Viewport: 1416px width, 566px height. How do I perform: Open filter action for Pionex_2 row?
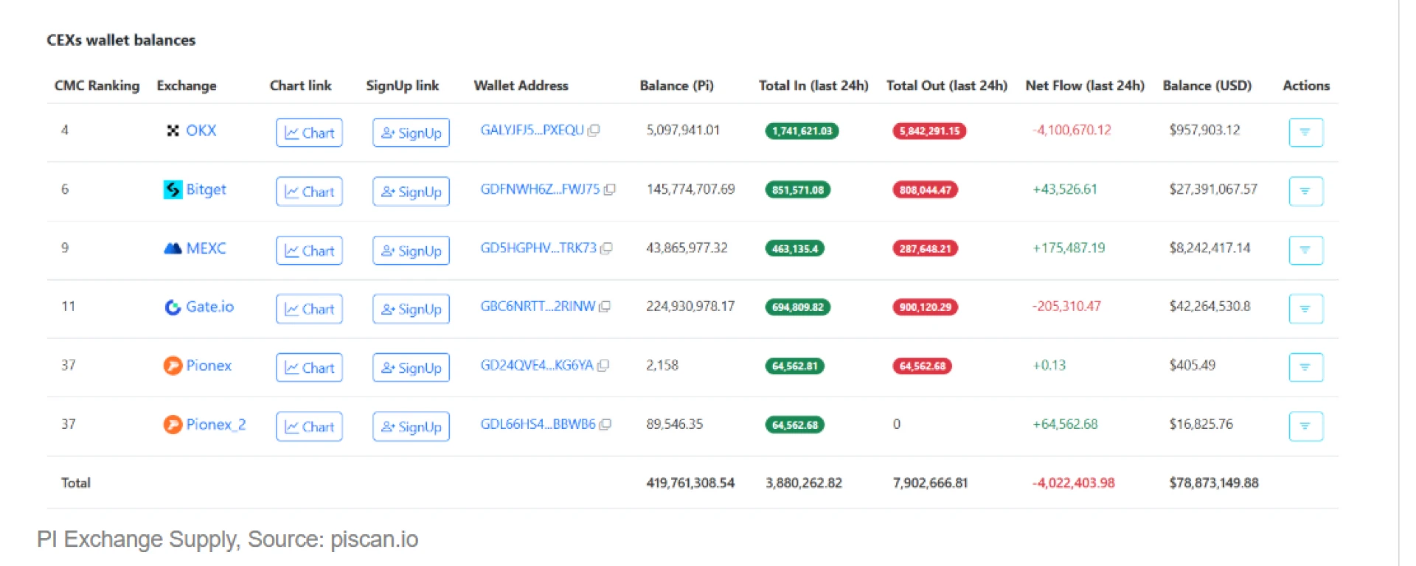tap(1305, 427)
